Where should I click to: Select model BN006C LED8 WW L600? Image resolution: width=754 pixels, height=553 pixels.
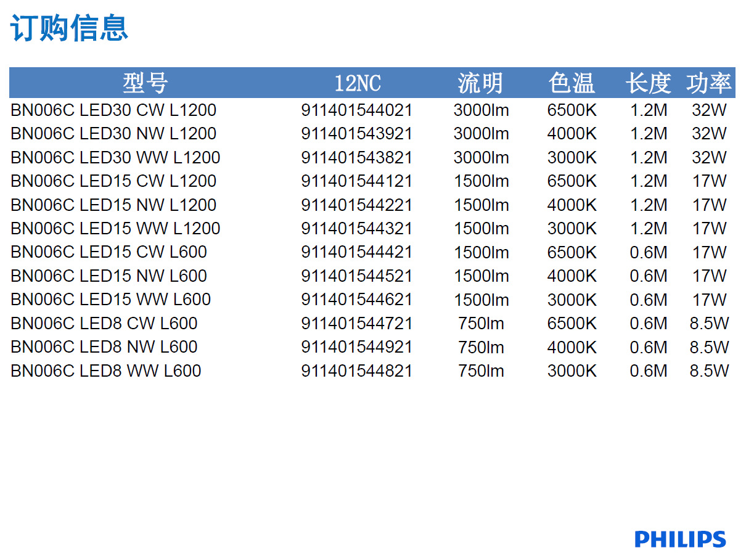coord(106,371)
